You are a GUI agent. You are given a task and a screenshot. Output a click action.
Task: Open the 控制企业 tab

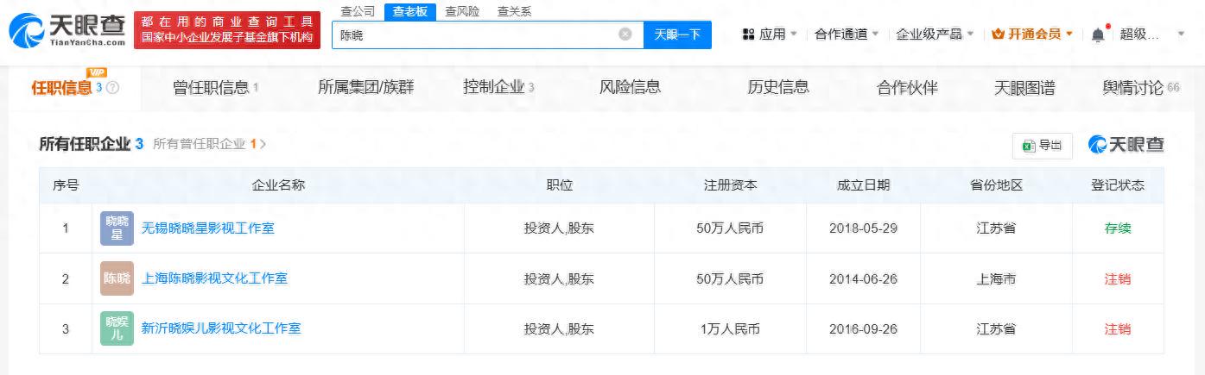point(498,87)
